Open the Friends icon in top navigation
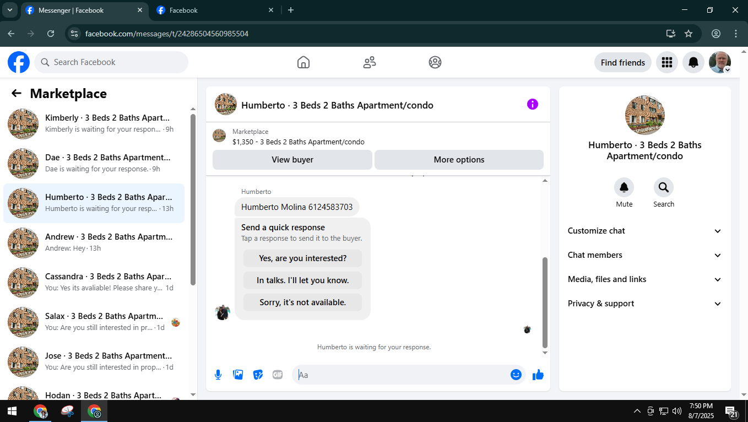748x422 pixels. pos(370,62)
